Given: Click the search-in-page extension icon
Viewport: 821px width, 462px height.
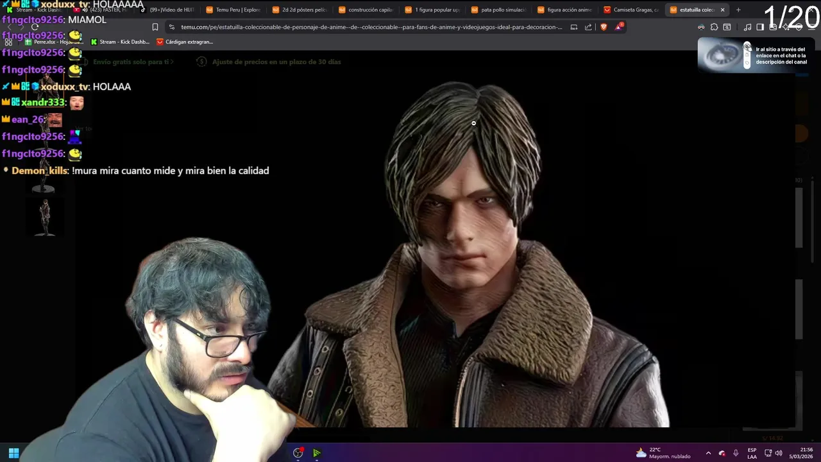Looking at the screenshot, I should click(727, 27).
